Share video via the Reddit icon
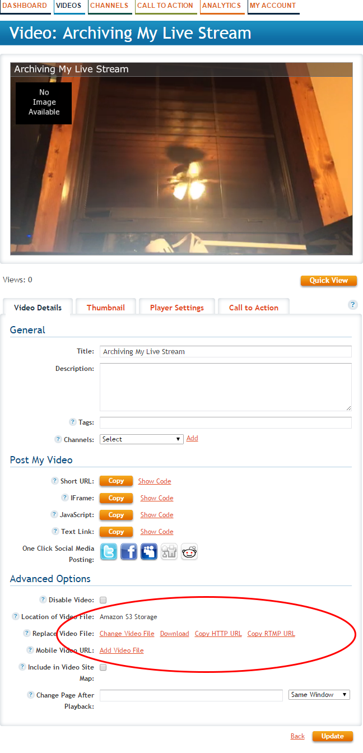 click(x=189, y=552)
